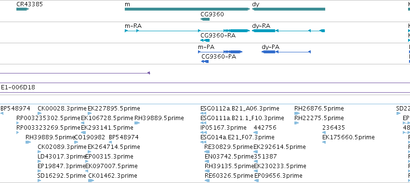The width and height of the screenshot is (410, 183).
Task: Open the CO190982 feature
Action: 90,137
